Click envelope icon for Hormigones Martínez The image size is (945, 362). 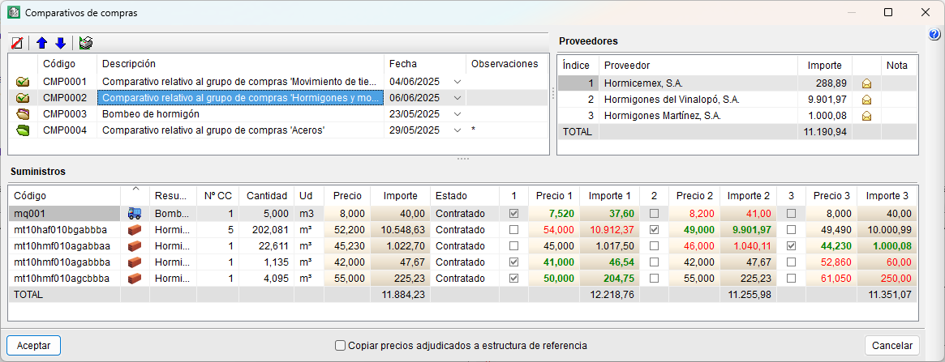point(866,116)
